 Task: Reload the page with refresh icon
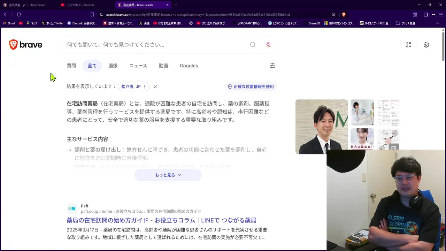point(19,15)
